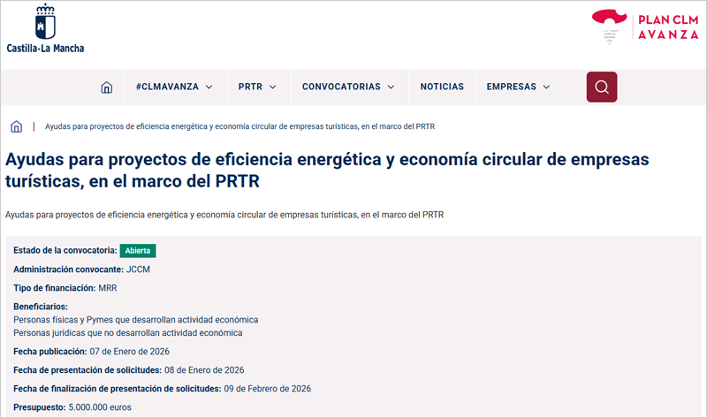Expand the CONVOCATORIAS menu
707x418 pixels.
tap(347, 87)
